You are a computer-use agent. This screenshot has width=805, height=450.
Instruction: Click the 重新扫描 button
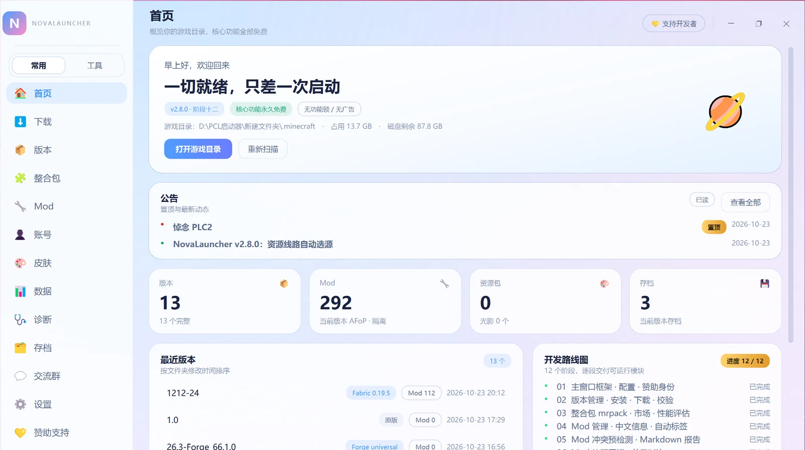click(x=263, y=149)
